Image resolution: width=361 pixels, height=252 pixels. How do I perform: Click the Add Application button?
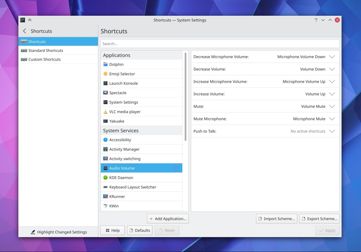(168, 219)
